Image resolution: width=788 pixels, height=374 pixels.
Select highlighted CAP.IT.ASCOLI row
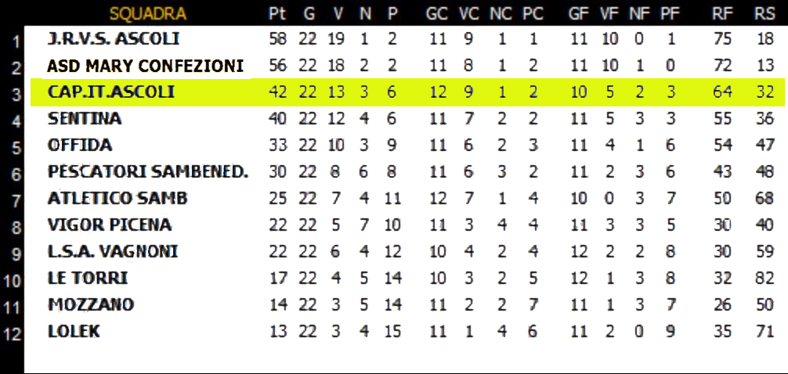coord(407,92)
